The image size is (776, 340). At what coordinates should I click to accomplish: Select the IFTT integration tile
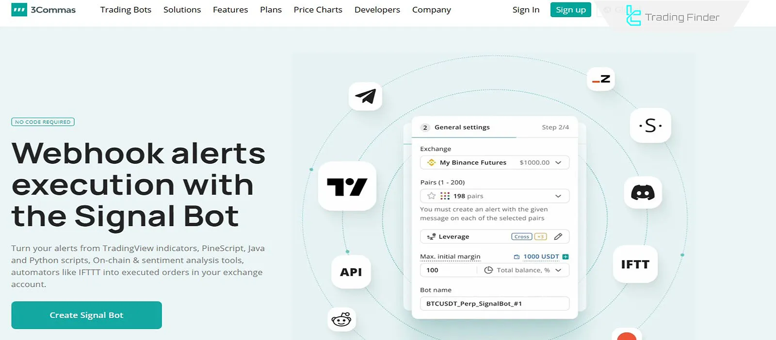635,264
